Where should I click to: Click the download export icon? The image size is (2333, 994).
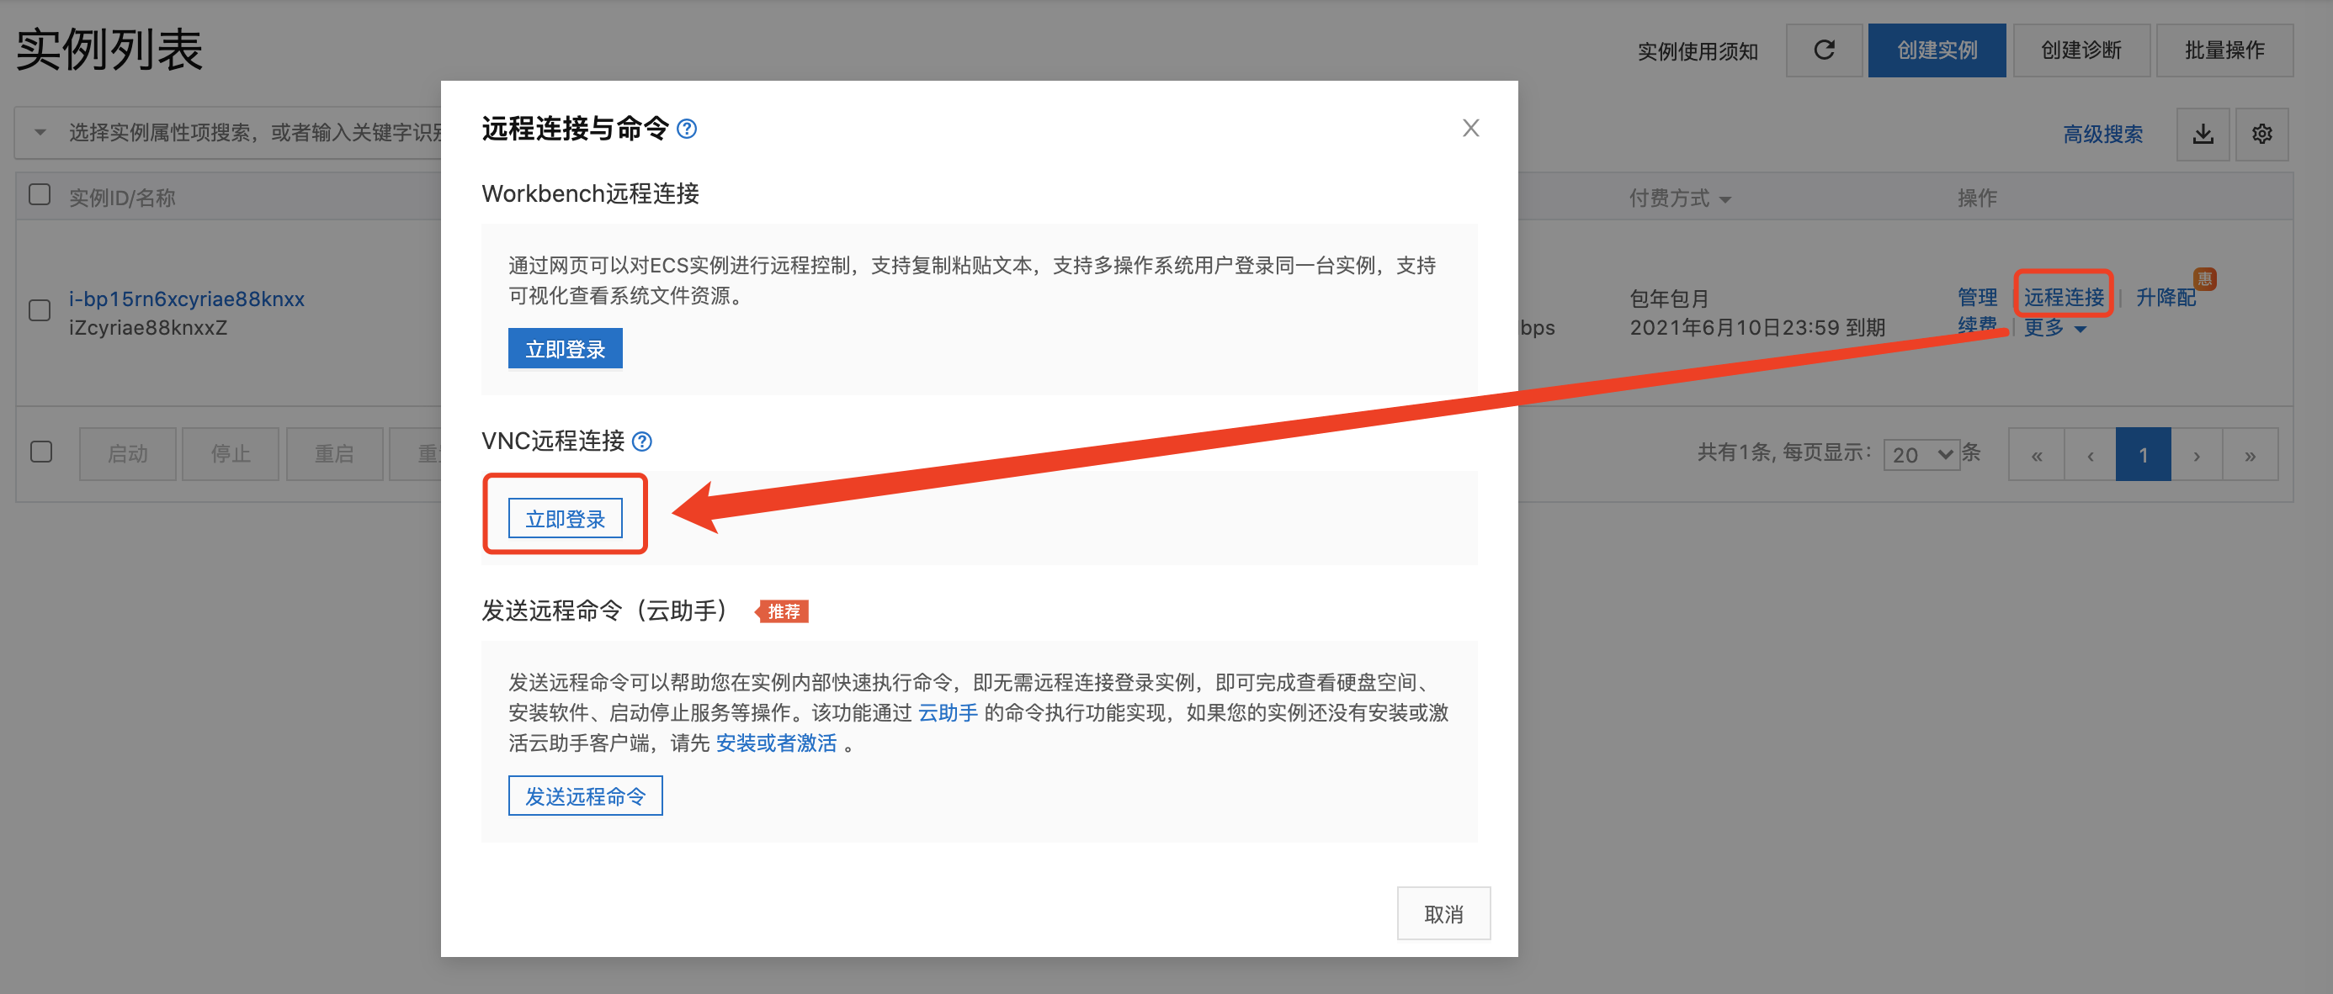pyautogui.click(x=2202, y=134)
